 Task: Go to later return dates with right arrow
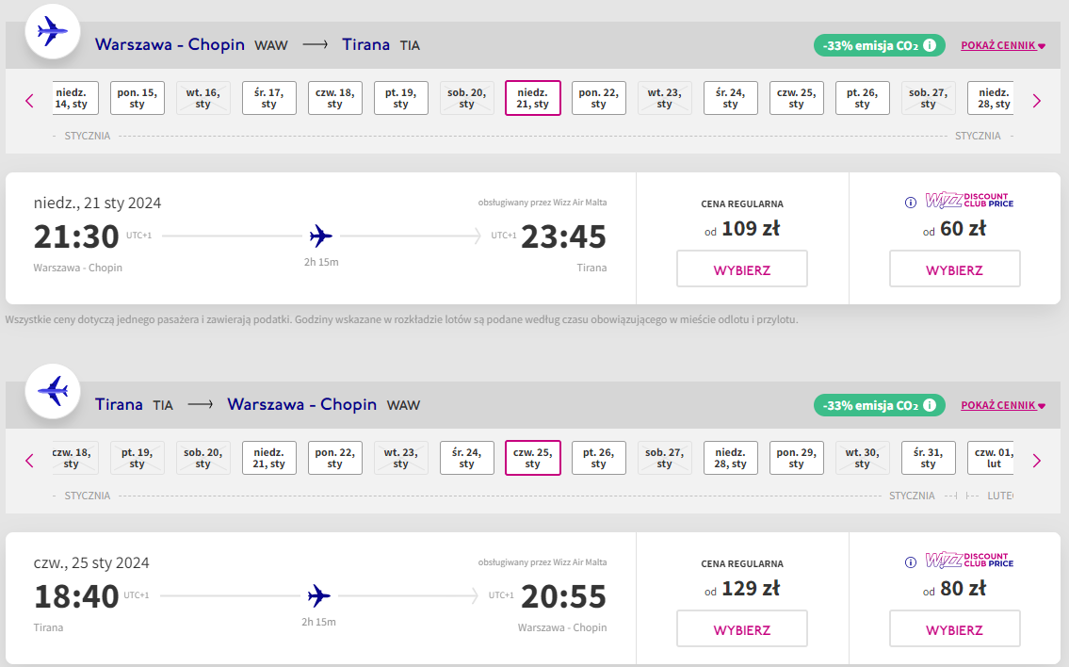[x=1037, y=461]
